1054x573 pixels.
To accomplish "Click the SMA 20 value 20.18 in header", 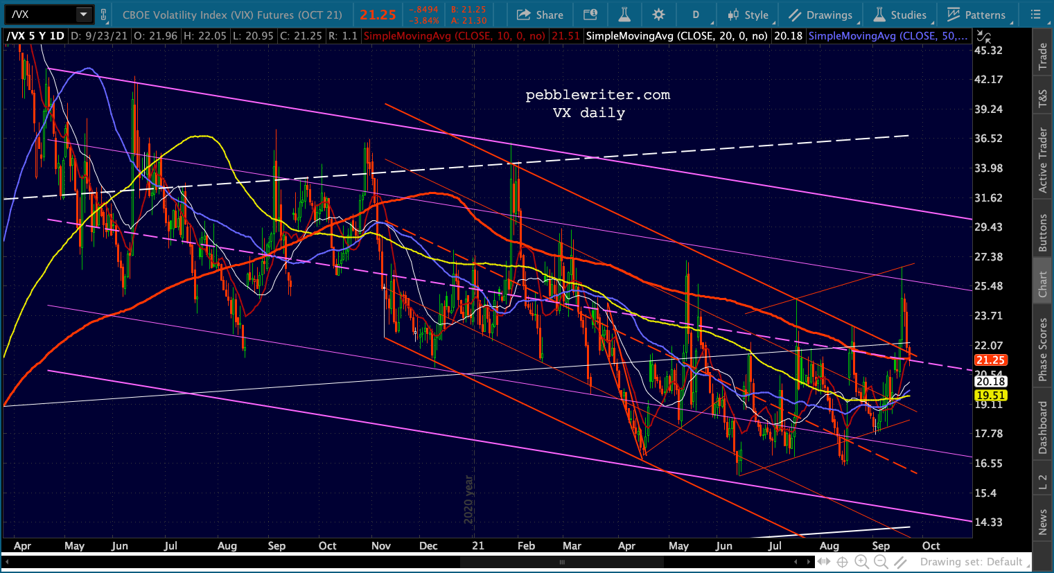I will coord(788,36).
